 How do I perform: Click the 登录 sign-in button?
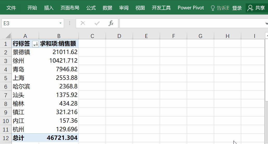[237, 8]
